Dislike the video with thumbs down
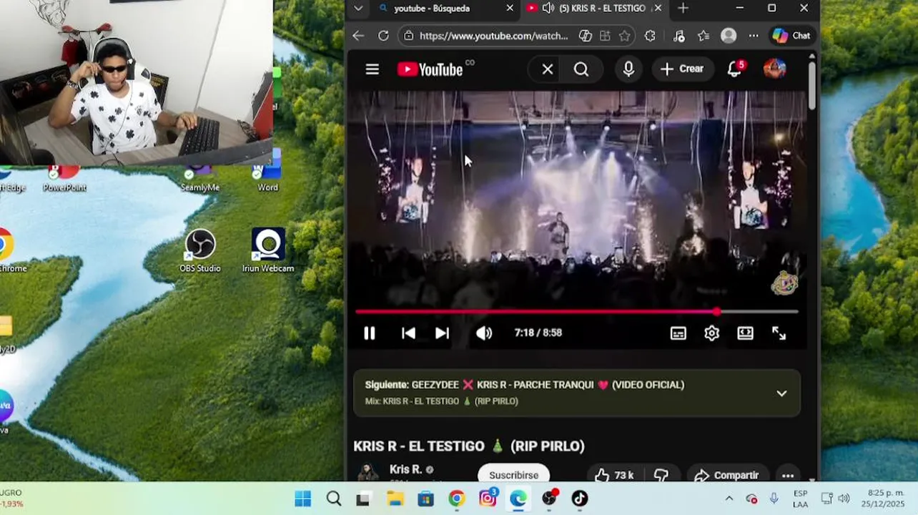Viewport: 918px width, 515px height. point(661,475)
